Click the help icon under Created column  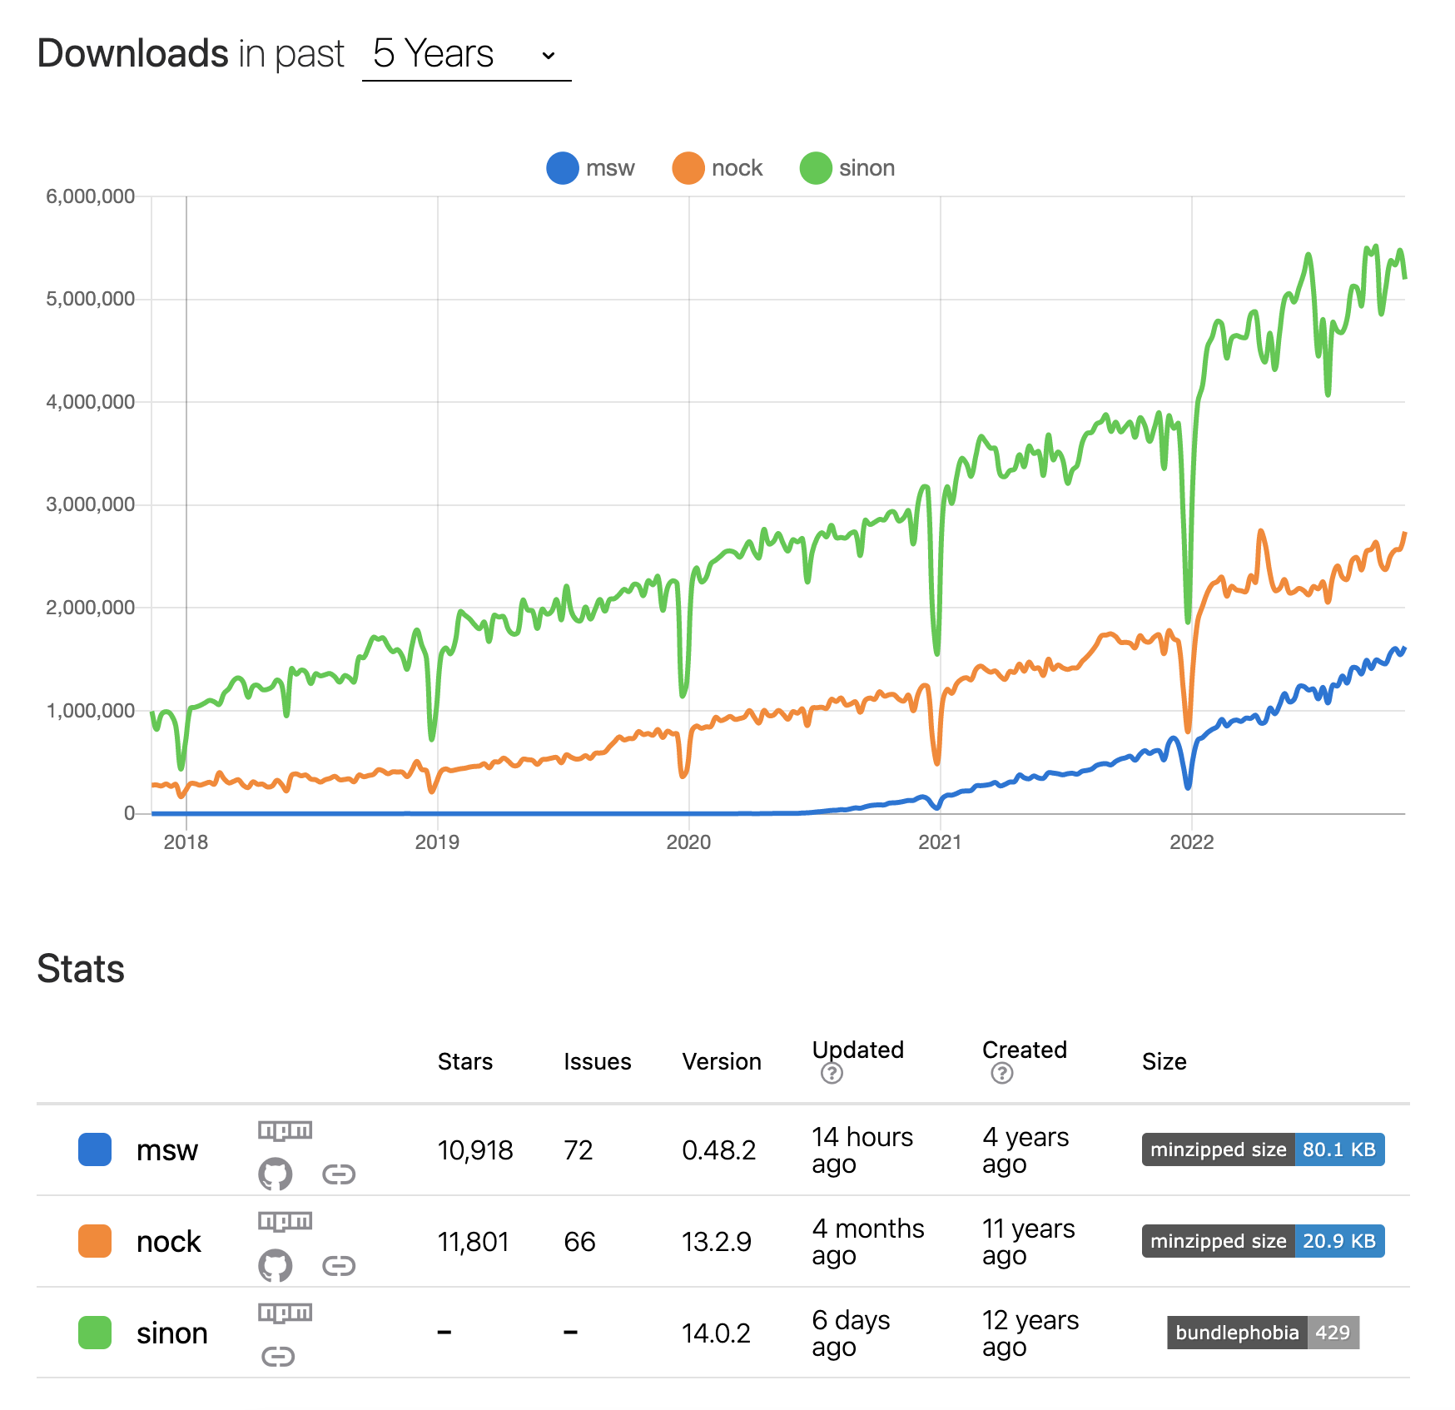pyautogui.click(x=1002, y=1074)
